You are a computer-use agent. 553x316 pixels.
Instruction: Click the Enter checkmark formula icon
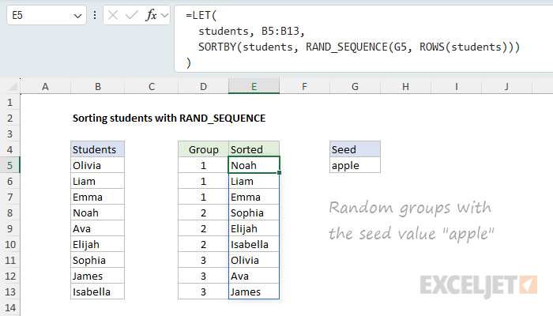(132, 15)
